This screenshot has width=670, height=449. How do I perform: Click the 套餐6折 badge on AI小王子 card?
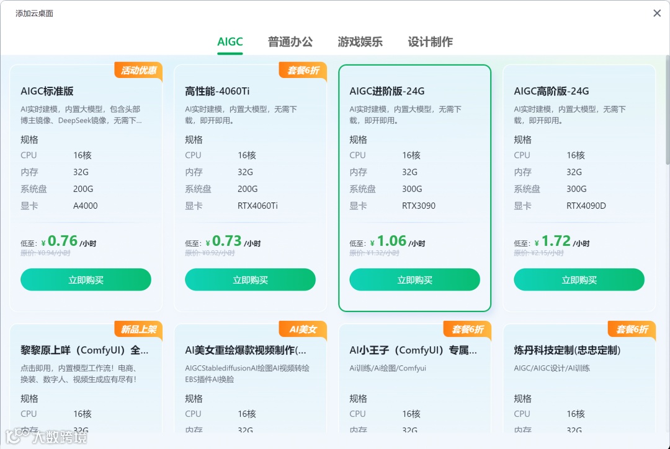click(x=468, y=329)
